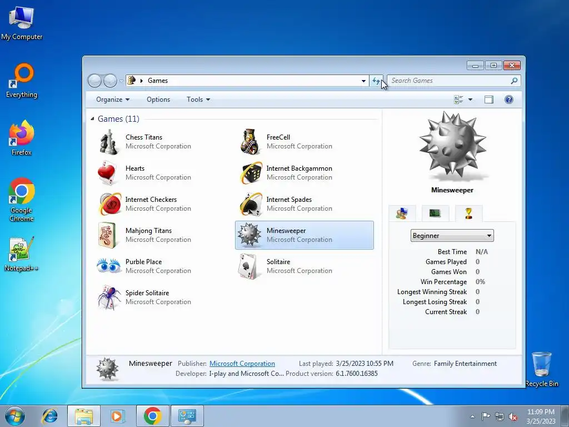Open Everything desktop shortcut

tap(22, 81)
